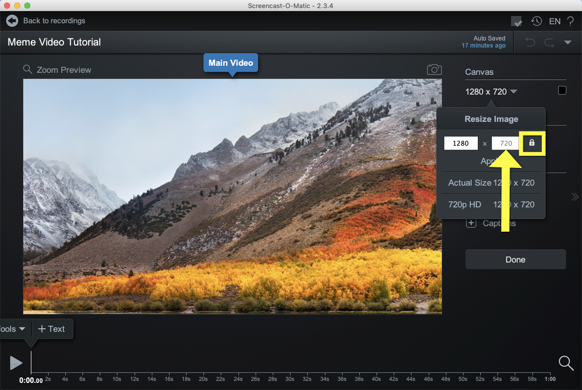Click the Done button
Screen dimensions: 582x390
point(516,259)
